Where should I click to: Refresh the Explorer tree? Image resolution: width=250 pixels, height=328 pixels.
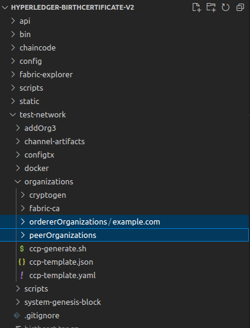coord(226,7)
